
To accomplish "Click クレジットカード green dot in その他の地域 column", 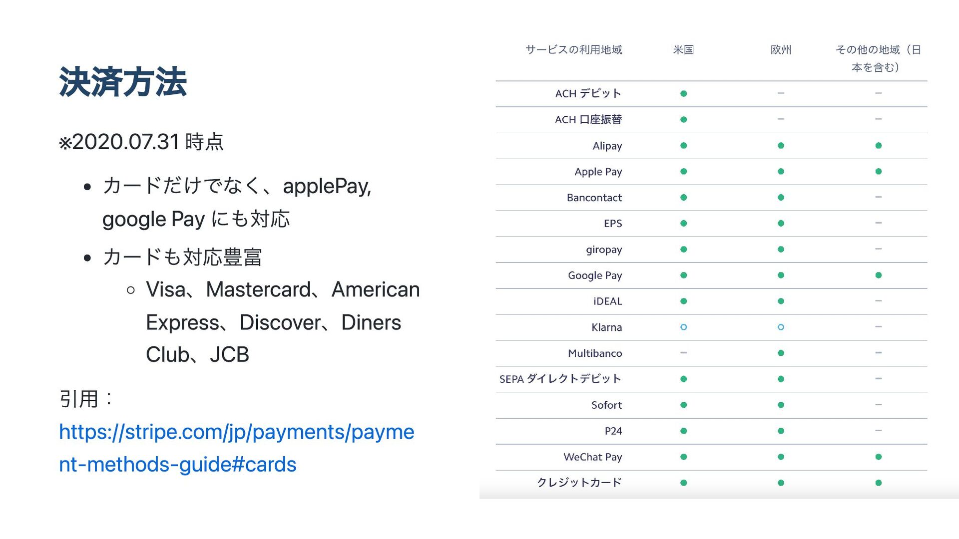I will pos(879,483).
